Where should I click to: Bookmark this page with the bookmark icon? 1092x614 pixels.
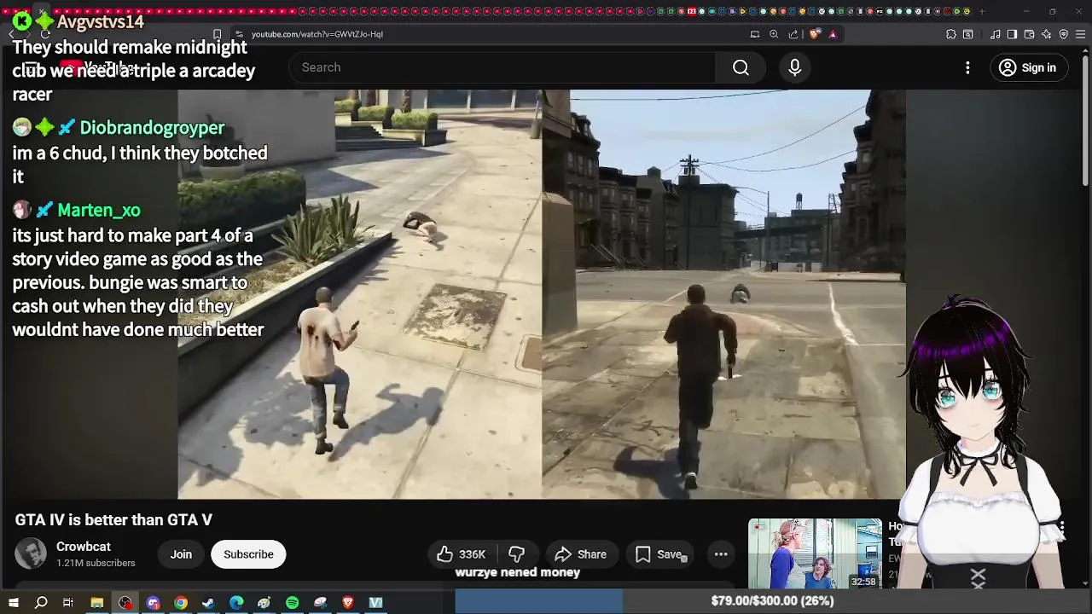tap(218, 34)
